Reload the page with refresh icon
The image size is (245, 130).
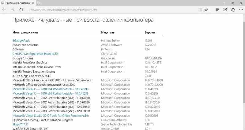tap(21, 10)
